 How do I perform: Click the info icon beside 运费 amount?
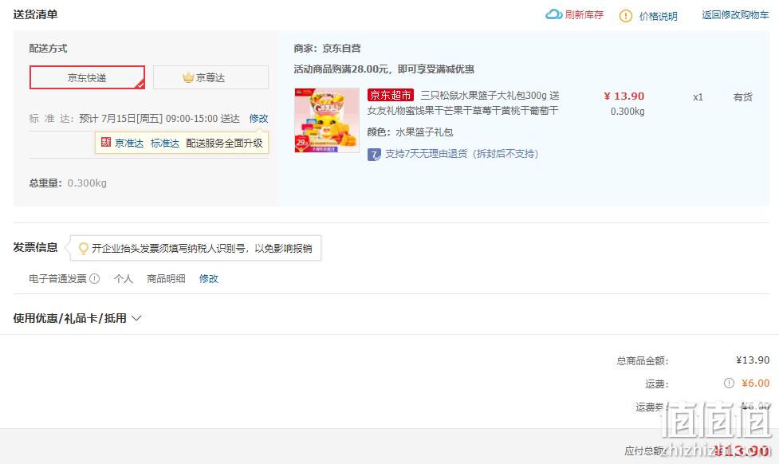(729, 383)
